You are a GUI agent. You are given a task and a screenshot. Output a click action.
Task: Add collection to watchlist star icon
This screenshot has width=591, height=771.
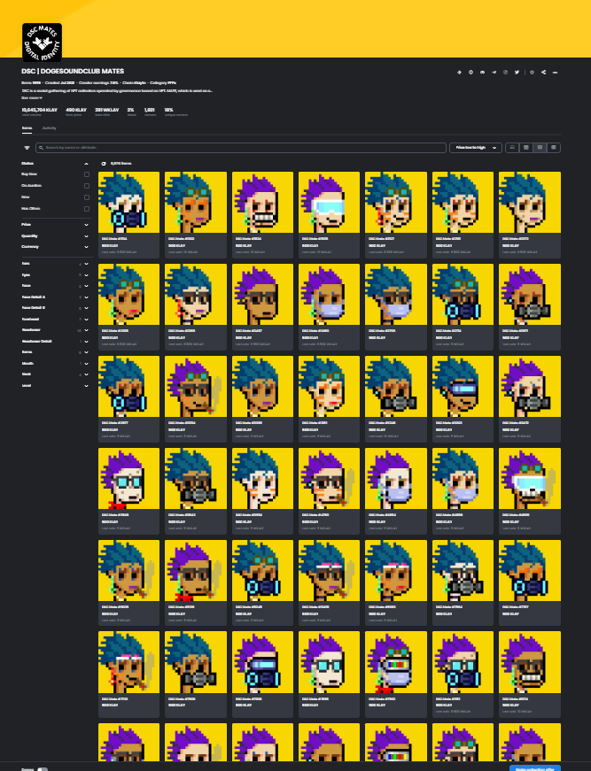coord(532,73)
